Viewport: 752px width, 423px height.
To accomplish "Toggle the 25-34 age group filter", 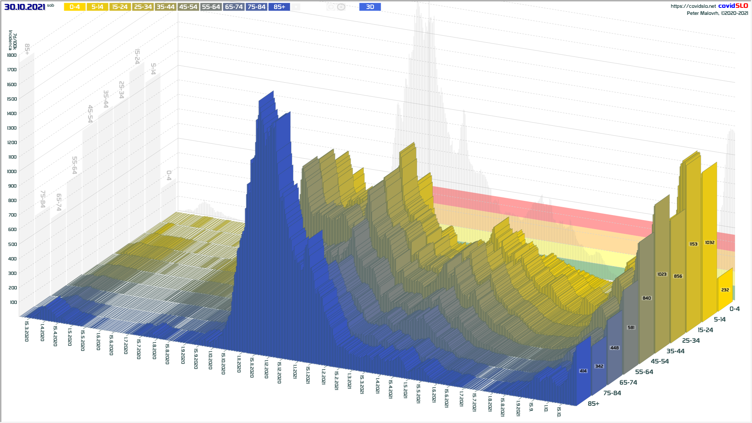I will tap(143, 7).
